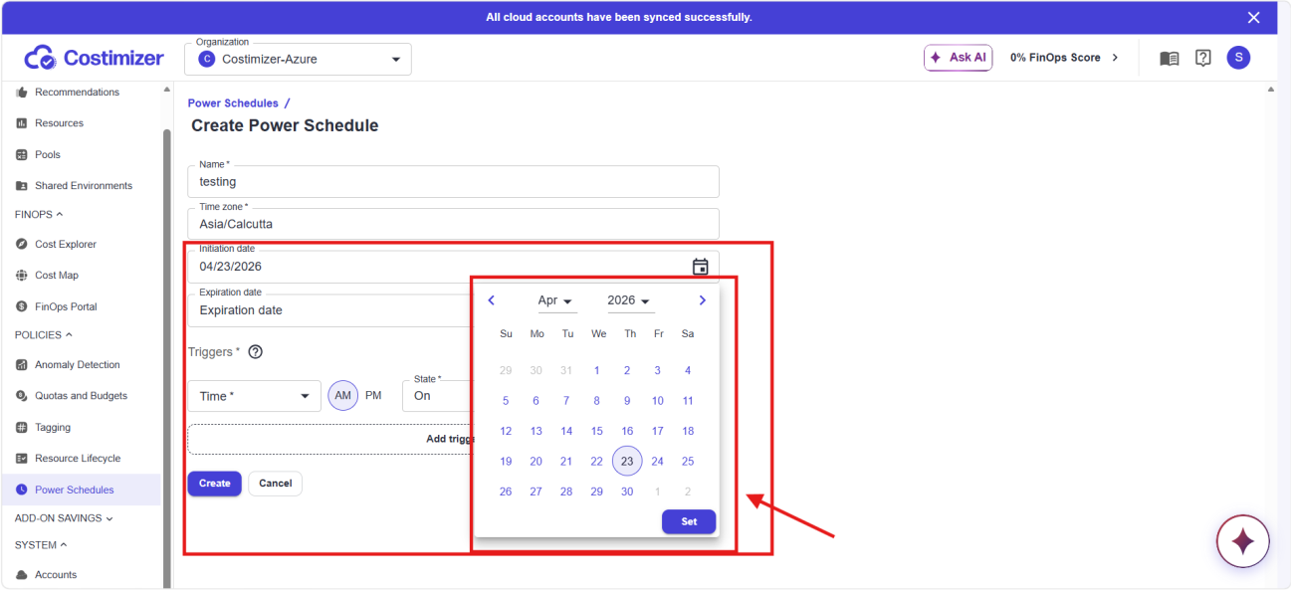Image resolution: width=1293 pixels, height=591 pixels.
Task: Click the Set button in calendar
Action: click(x=689, y=521)
